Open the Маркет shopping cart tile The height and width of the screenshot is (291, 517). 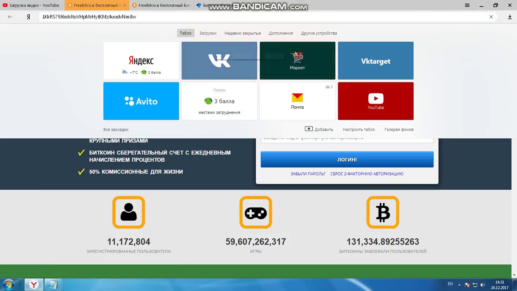point(297,61)
